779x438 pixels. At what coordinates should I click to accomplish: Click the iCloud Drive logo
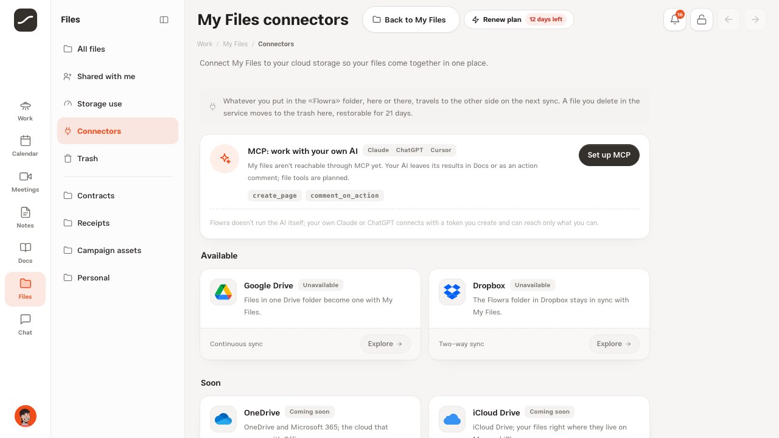pyautogui.click(x=452, y=419)
